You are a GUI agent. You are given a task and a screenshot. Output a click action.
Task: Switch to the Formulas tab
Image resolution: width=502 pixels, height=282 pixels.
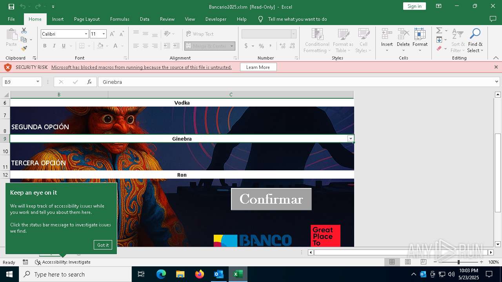point(120,19)
